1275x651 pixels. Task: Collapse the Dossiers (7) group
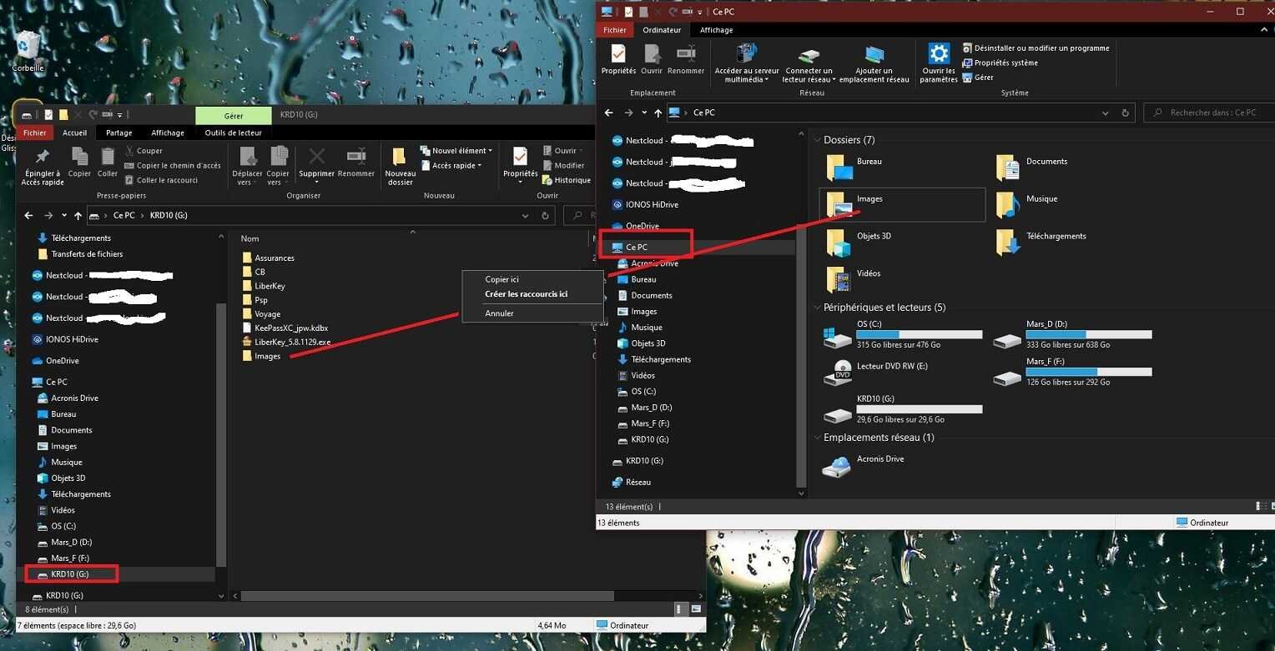[x=817, y=140]
